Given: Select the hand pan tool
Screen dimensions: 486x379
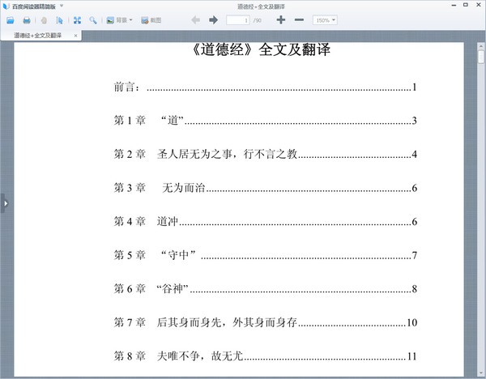Looking at the screenshot, I should tap(44, 20).
